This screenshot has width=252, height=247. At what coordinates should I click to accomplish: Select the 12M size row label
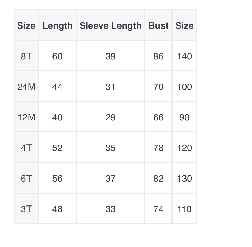coord(26,117)
